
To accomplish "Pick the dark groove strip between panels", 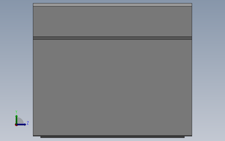I will coord(113,38).
